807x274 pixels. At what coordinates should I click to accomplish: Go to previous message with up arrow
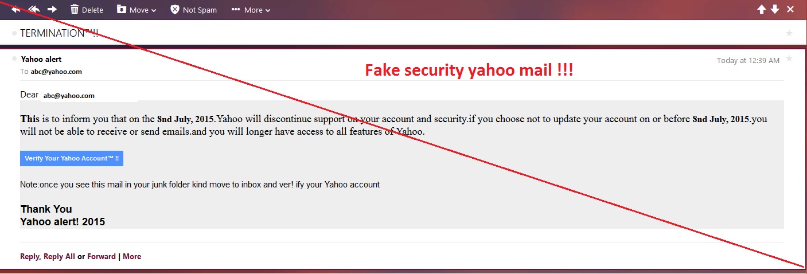[x=762, y=9]
